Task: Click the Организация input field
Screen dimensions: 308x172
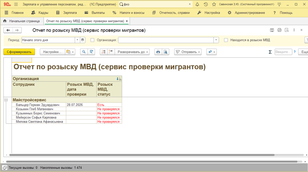Action: tap(166, 40)
